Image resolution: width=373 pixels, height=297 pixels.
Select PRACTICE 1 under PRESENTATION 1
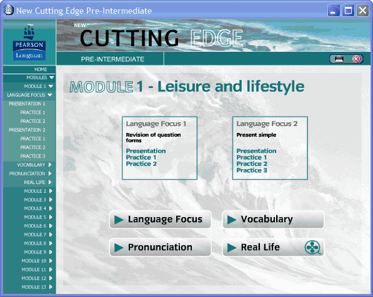coord(32,112)
